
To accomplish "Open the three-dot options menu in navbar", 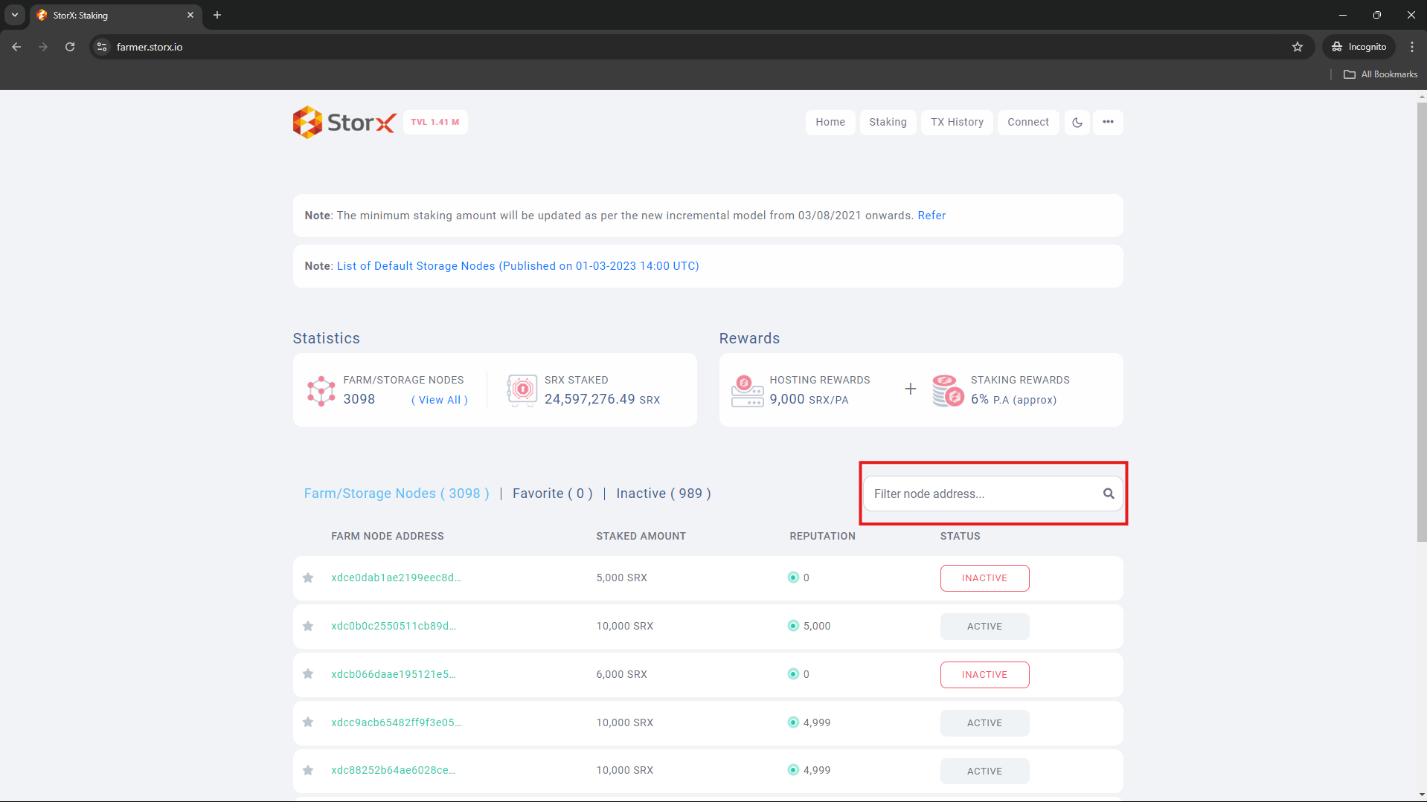I will pos(1108,122).
